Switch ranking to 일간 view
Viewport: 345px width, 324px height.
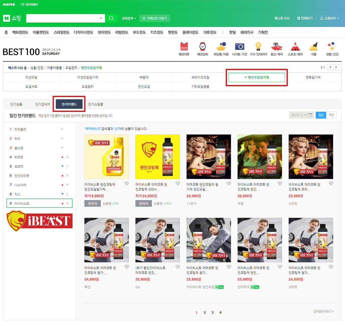(321, 115)
